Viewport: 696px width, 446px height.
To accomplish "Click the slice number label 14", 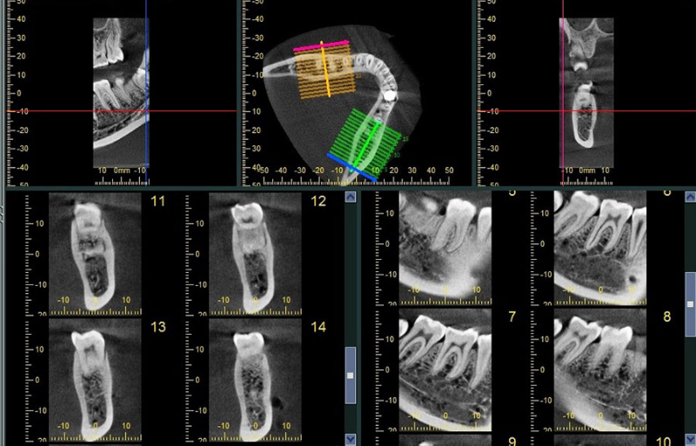I will (x=318, y=327).
